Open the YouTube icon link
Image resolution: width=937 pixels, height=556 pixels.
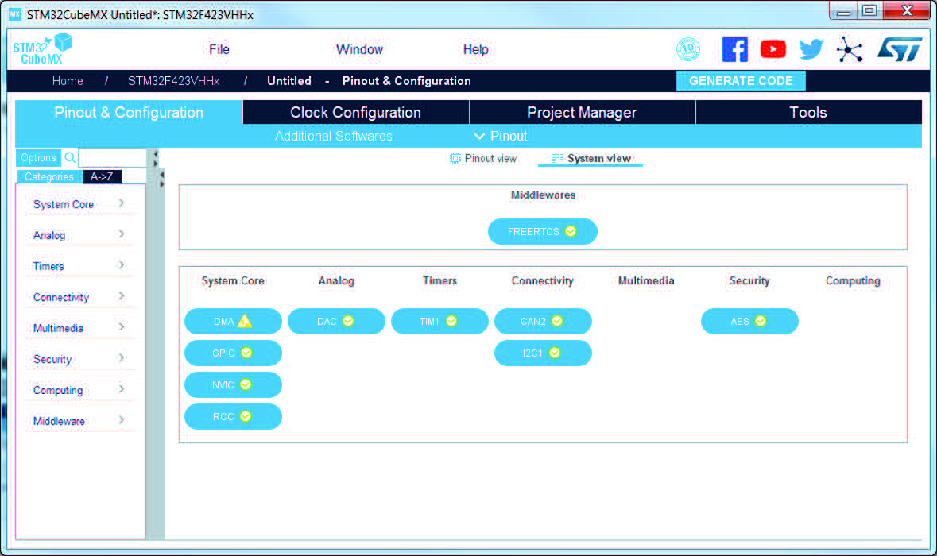772,49
